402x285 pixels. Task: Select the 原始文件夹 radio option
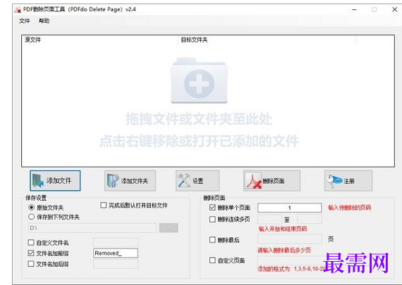click(31, 207)
